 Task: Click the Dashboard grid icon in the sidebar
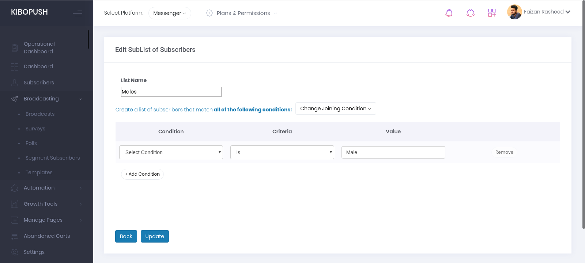coord(15,67)
